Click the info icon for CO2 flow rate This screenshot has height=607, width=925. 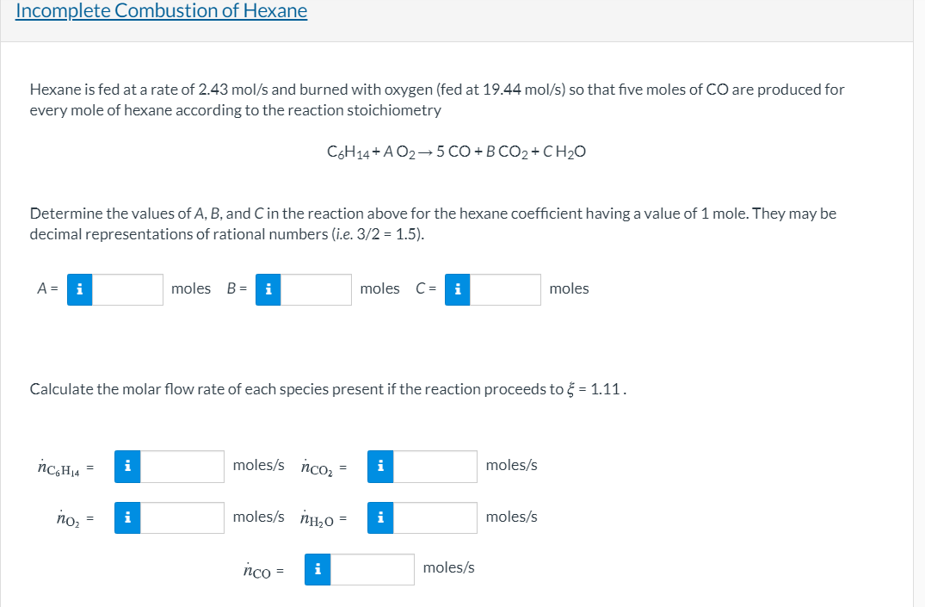[x=379, y=466]
